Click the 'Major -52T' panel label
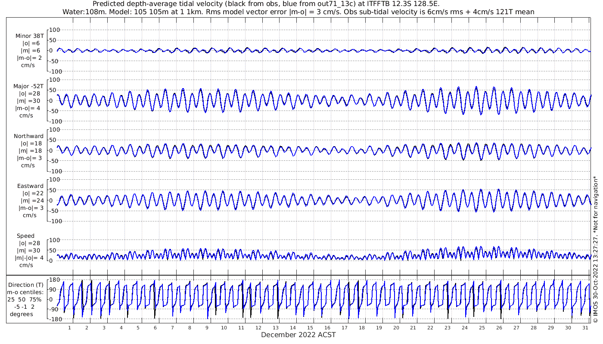 [28, 86]
